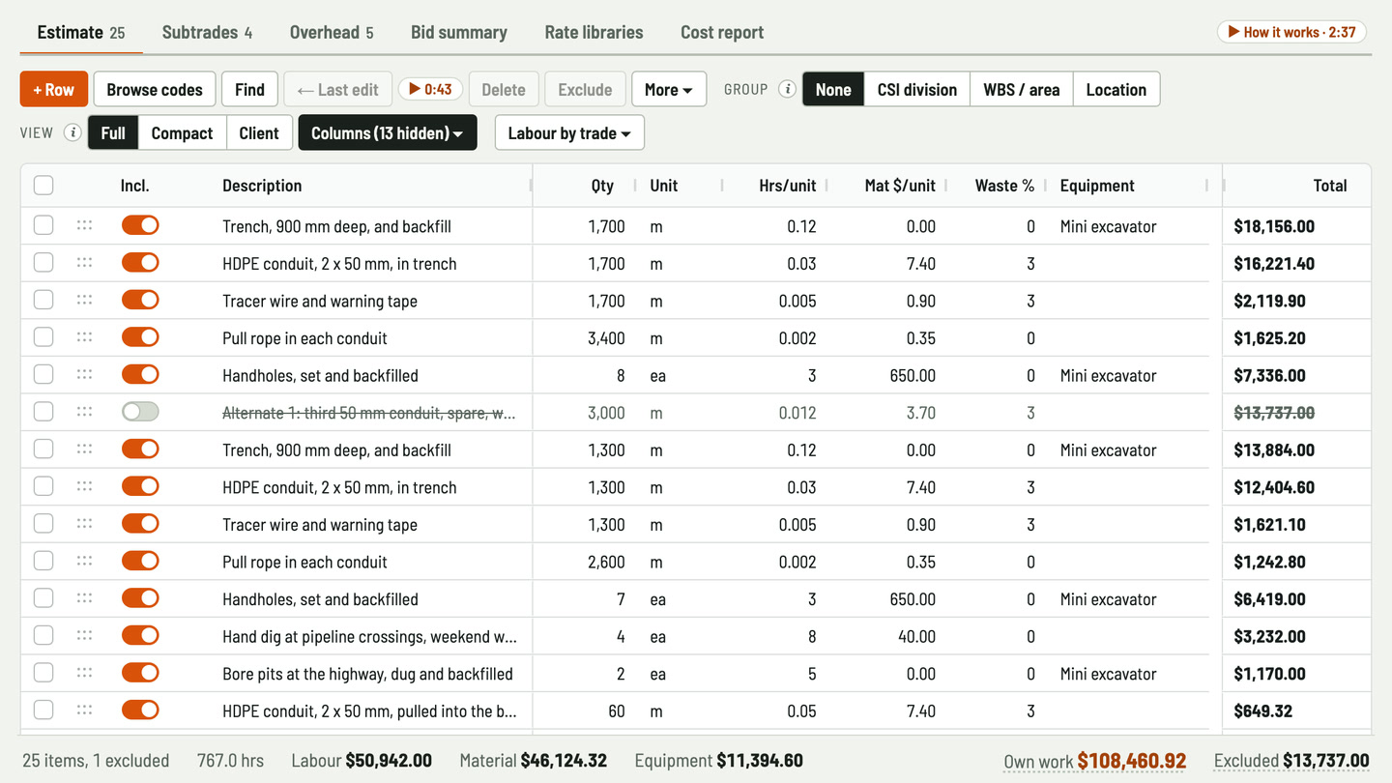This screenshot has height=783, width=1392.
Task: Click Browse codes button
Action: point(155,90)
